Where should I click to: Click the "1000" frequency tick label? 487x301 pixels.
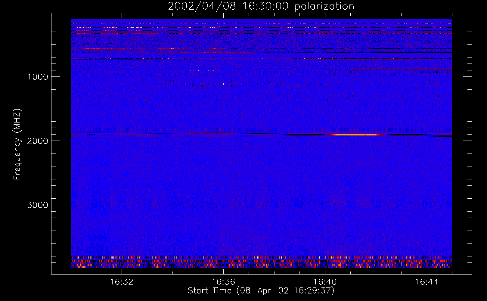38,77
